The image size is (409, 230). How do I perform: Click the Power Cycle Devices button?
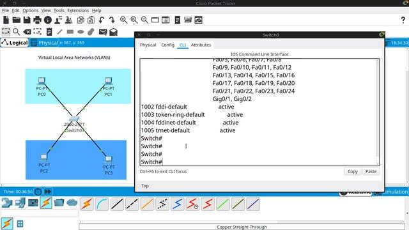coord(38,192)
